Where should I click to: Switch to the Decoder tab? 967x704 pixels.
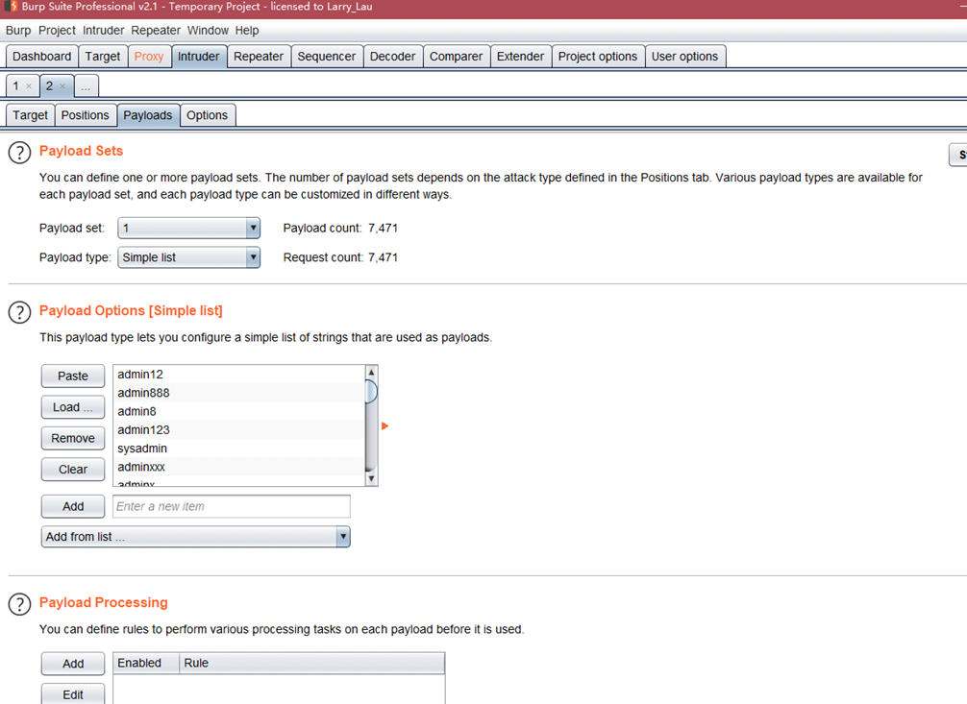pos(393,56)
